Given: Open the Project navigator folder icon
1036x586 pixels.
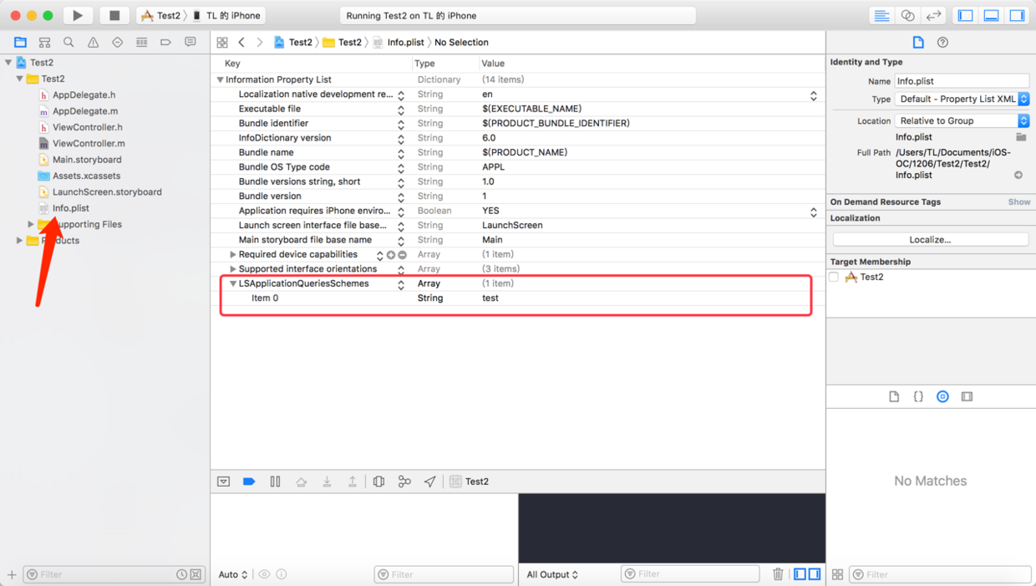Looking at the screenshot, I should (x=20, y=42).
